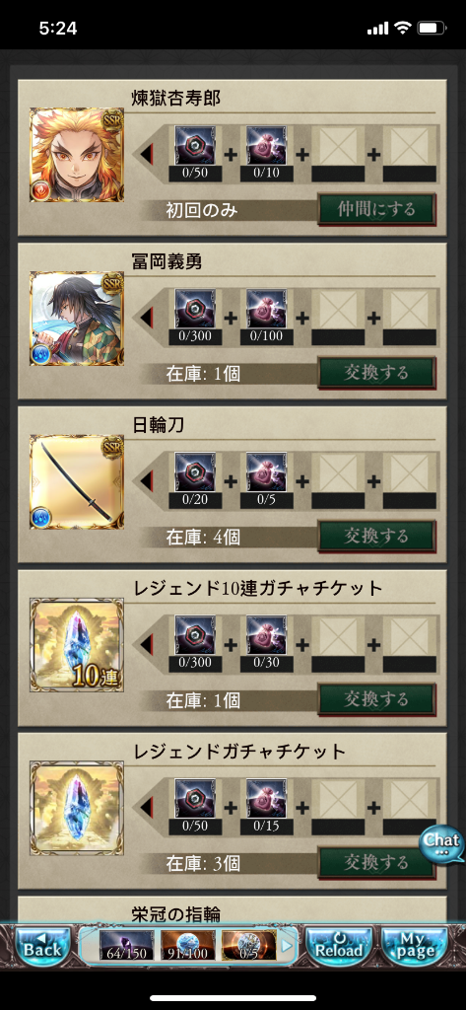Tap the 0/50 material icon for 煉獄杏寿郎
467x1010 pixels.
tap(195, 153)
